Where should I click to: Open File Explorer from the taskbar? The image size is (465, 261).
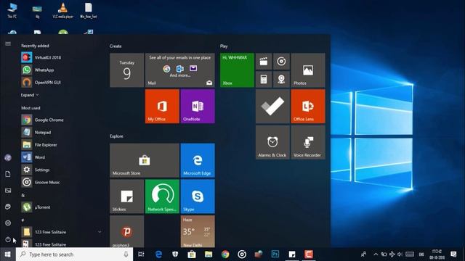pyautogui.click(x=209, y=254)
